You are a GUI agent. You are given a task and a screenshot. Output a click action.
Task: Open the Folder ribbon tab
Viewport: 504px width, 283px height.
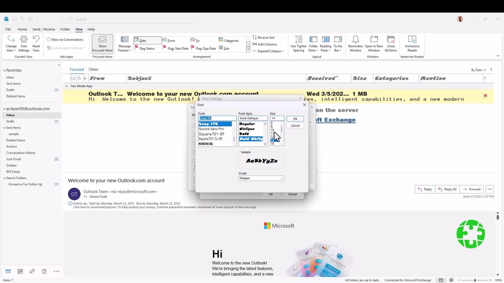coord(65,29)
